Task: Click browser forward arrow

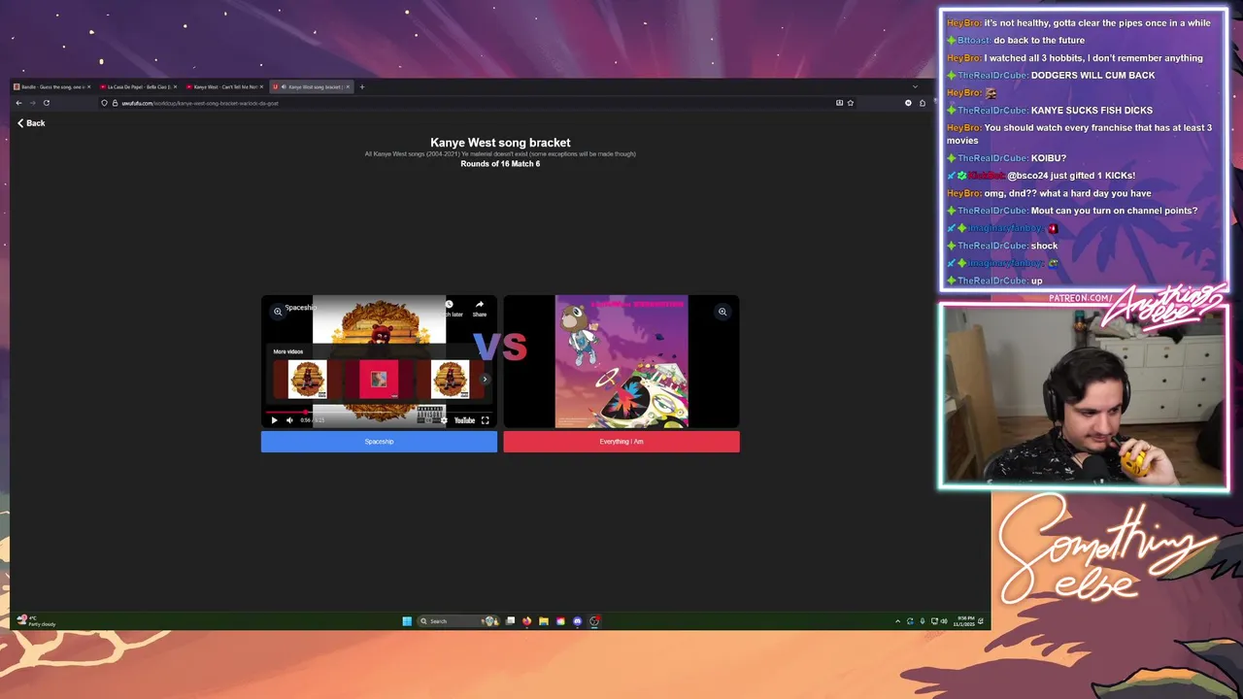Action: tap(32, 103)
